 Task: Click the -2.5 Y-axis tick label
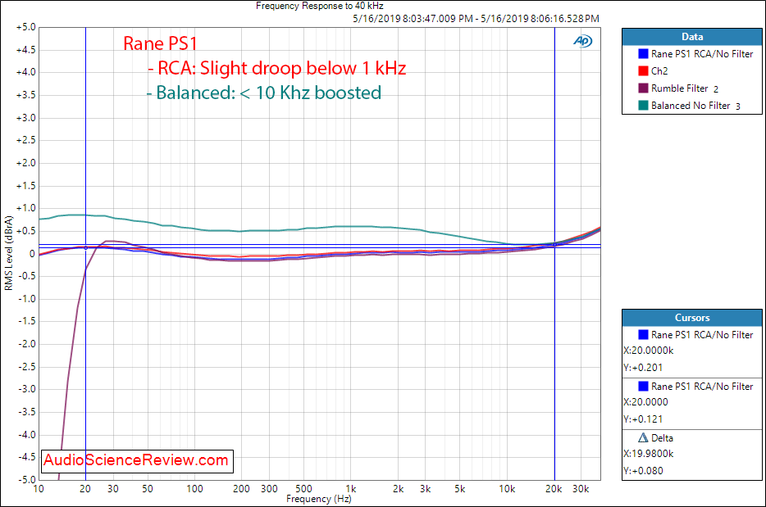click(x=26, y=367)
